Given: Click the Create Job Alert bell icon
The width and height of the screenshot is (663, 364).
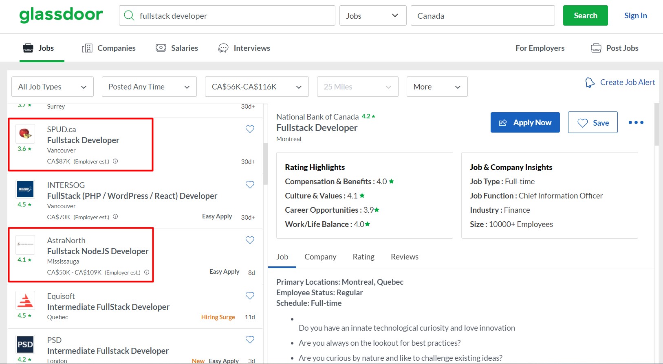Looking at the screenshot, I should coord(590,83).
